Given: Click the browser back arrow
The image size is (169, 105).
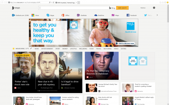Looking at the screenshot, I should coord(2,2).
